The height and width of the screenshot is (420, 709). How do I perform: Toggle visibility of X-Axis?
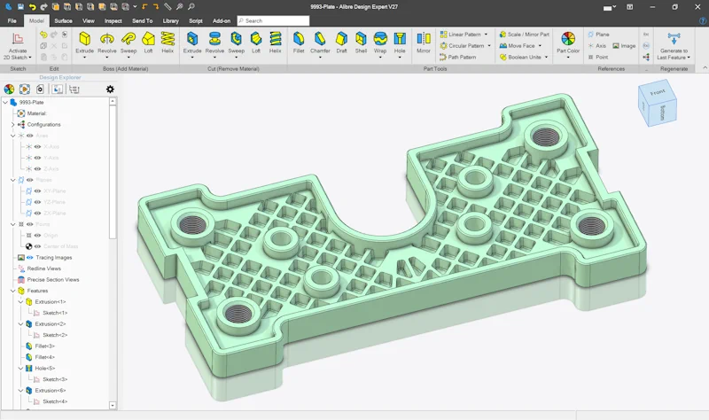tap(37, 146)
